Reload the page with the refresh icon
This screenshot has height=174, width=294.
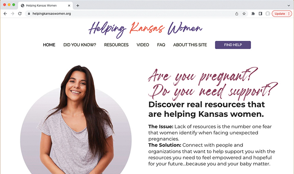click(x=20, y=14)
